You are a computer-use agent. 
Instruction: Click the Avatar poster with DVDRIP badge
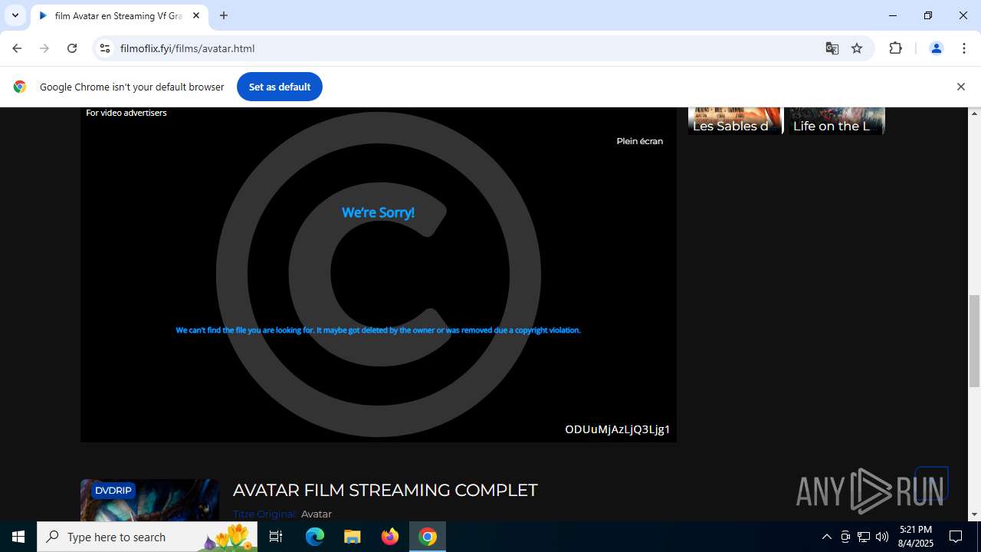coord(149,500)
